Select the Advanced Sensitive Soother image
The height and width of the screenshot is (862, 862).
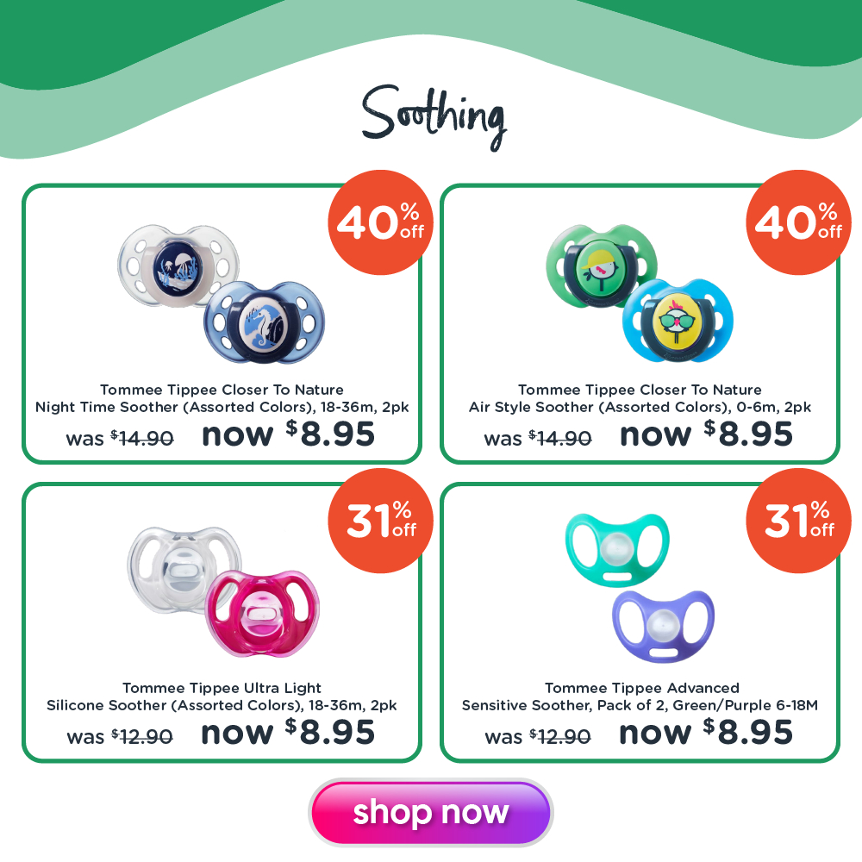point(640,588)
